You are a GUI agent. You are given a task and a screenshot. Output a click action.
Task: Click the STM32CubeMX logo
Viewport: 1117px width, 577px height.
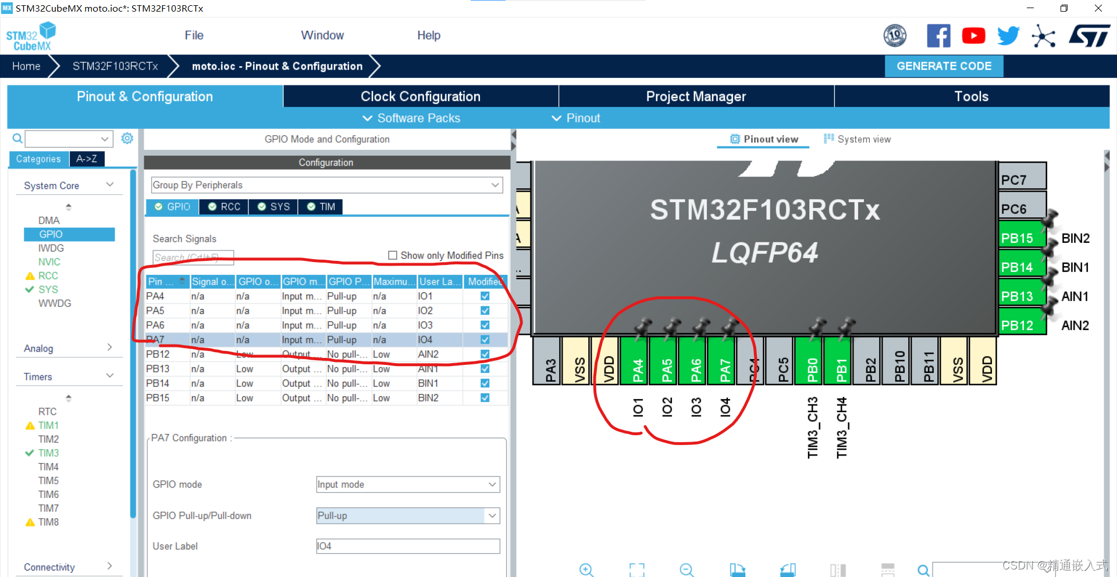click(30, 36)
